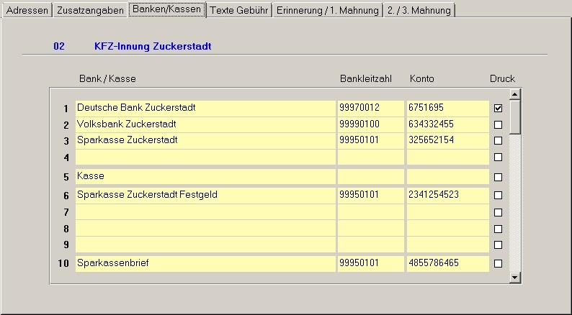Image resolution: width=572 pixels, height=315 pixels.
Task: Open the Erinnerung / 1. Mahnung tab
Action: [x=327, y=10]
